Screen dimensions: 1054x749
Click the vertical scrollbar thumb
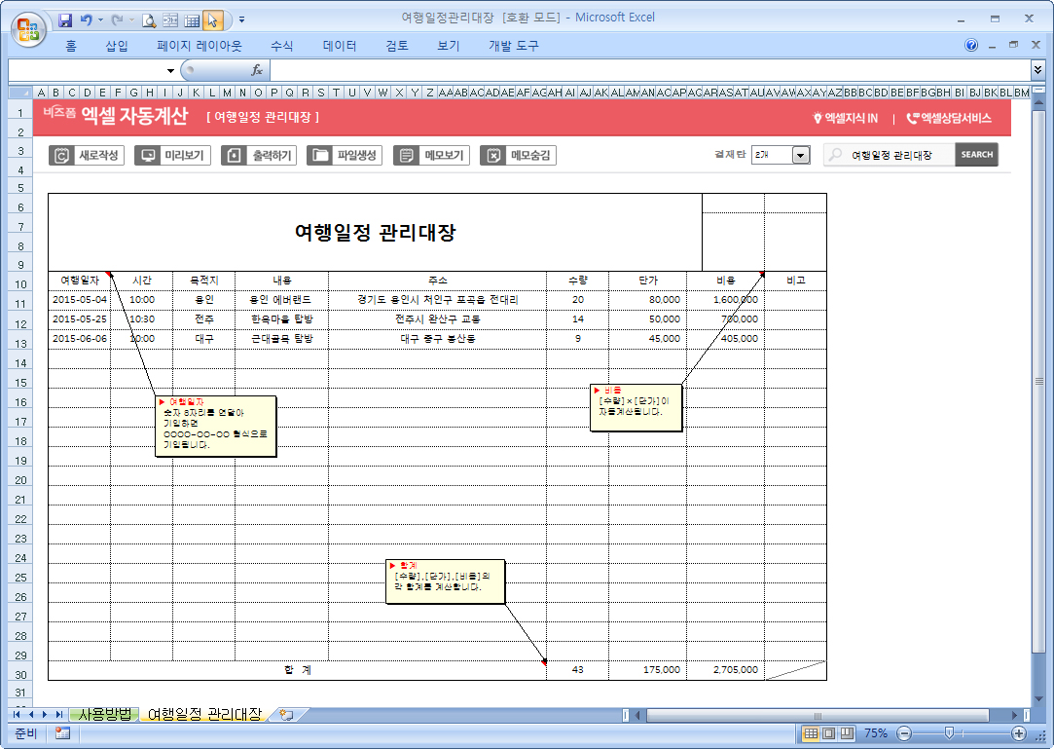coord(1038,382)
